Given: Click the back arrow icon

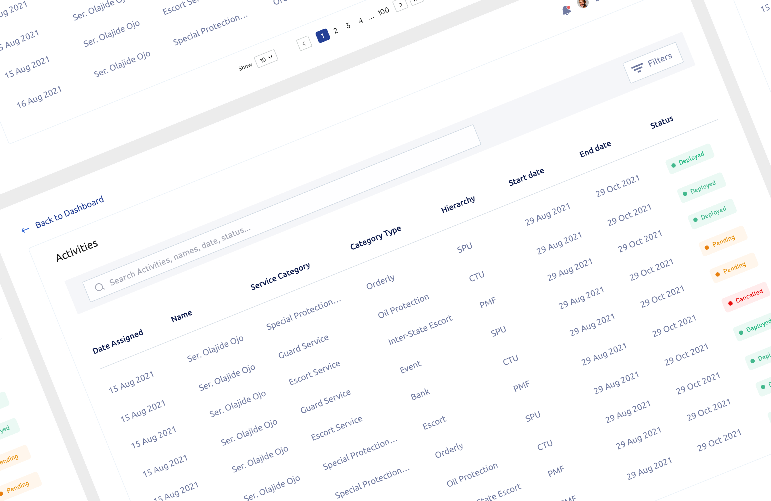Looking at the screenshot, I should (x=25, y=230).
